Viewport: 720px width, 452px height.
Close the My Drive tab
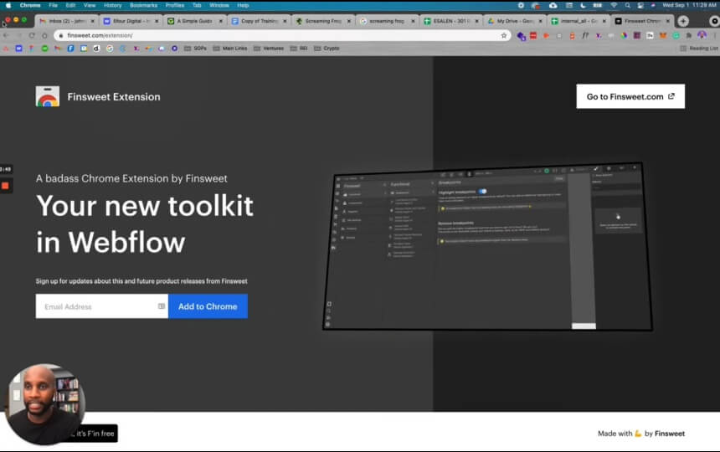[x=540, y=21]
